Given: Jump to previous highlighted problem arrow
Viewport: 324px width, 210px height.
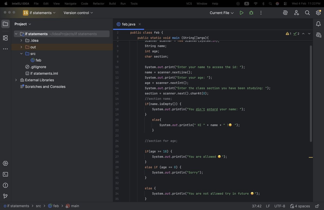Looking at the screenshot, I should point(303,34).
